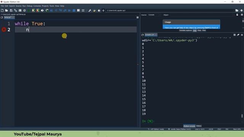Open the Consoles menu

coord(37,6)
